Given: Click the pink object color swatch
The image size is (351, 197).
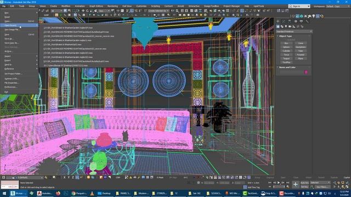Looking at the screenshot, I should click(x=306, y=72).
